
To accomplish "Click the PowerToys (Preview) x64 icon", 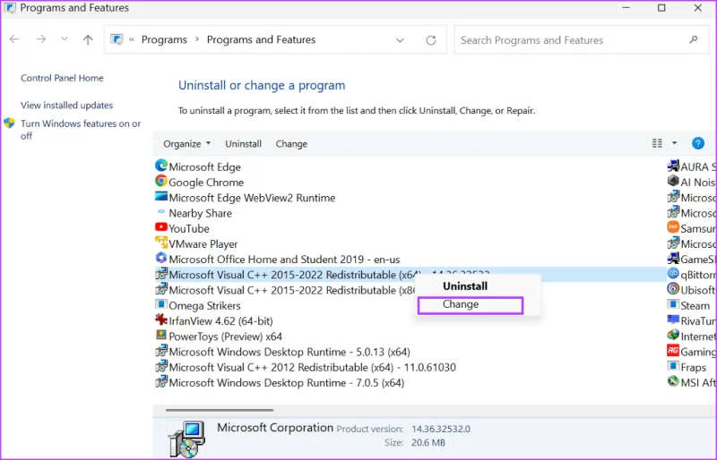I will [x=161, y=336].
